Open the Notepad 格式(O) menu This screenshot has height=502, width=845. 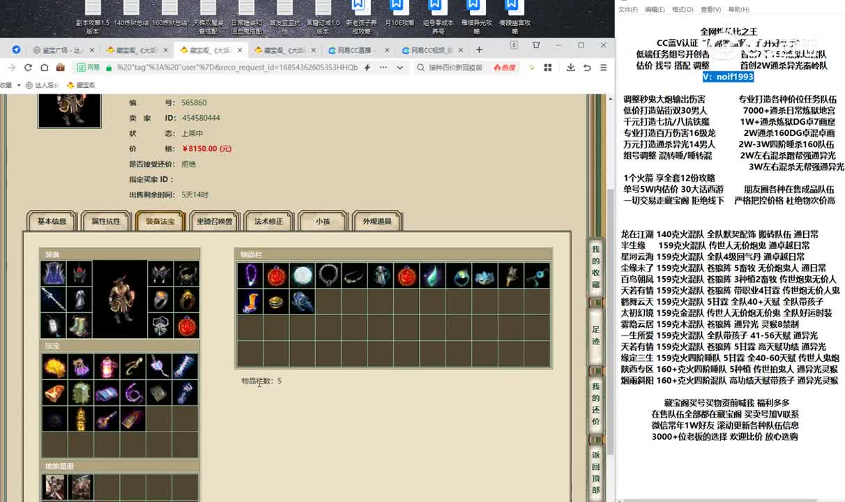pyautogui.click(x=683, y=10)
